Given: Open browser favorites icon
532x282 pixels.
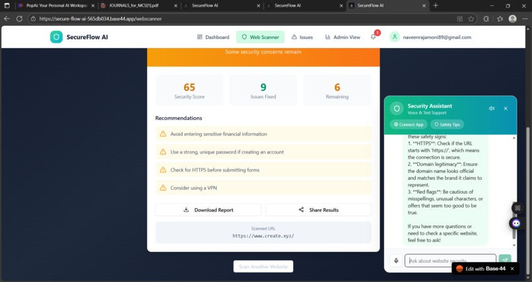Looking at the screenshot, I should point(500,19).
